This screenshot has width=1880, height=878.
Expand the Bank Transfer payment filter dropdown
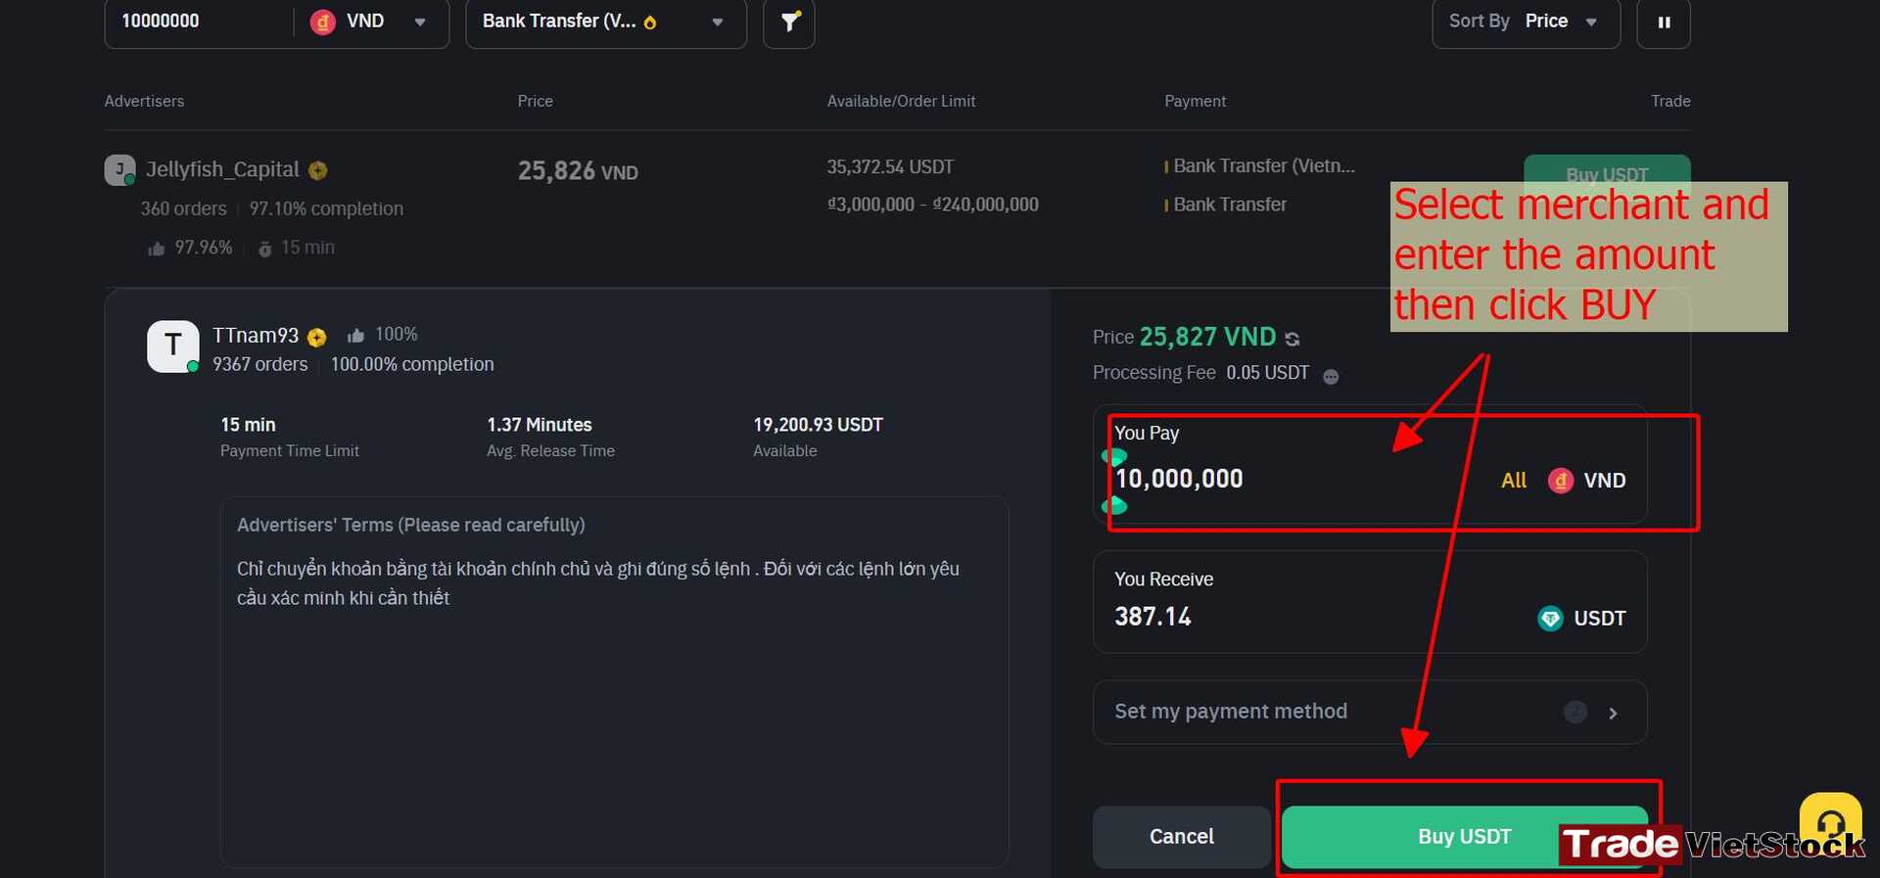coord(605,22)
